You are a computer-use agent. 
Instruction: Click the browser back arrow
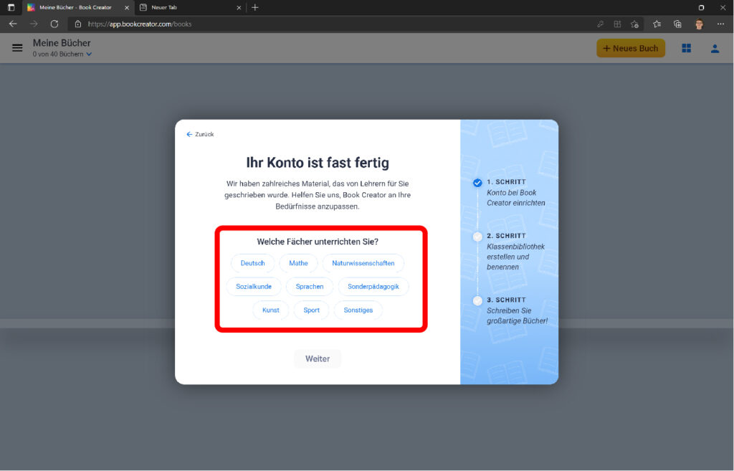[x=13, y=24]
